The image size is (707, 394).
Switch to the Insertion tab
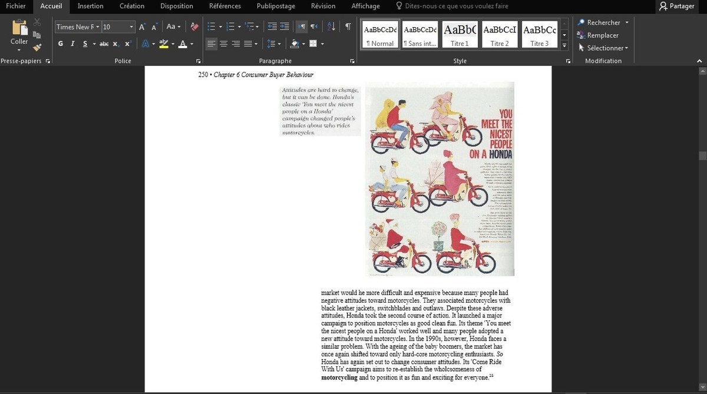90,6
